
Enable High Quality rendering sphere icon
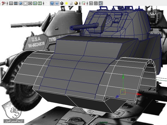(76, 4)
